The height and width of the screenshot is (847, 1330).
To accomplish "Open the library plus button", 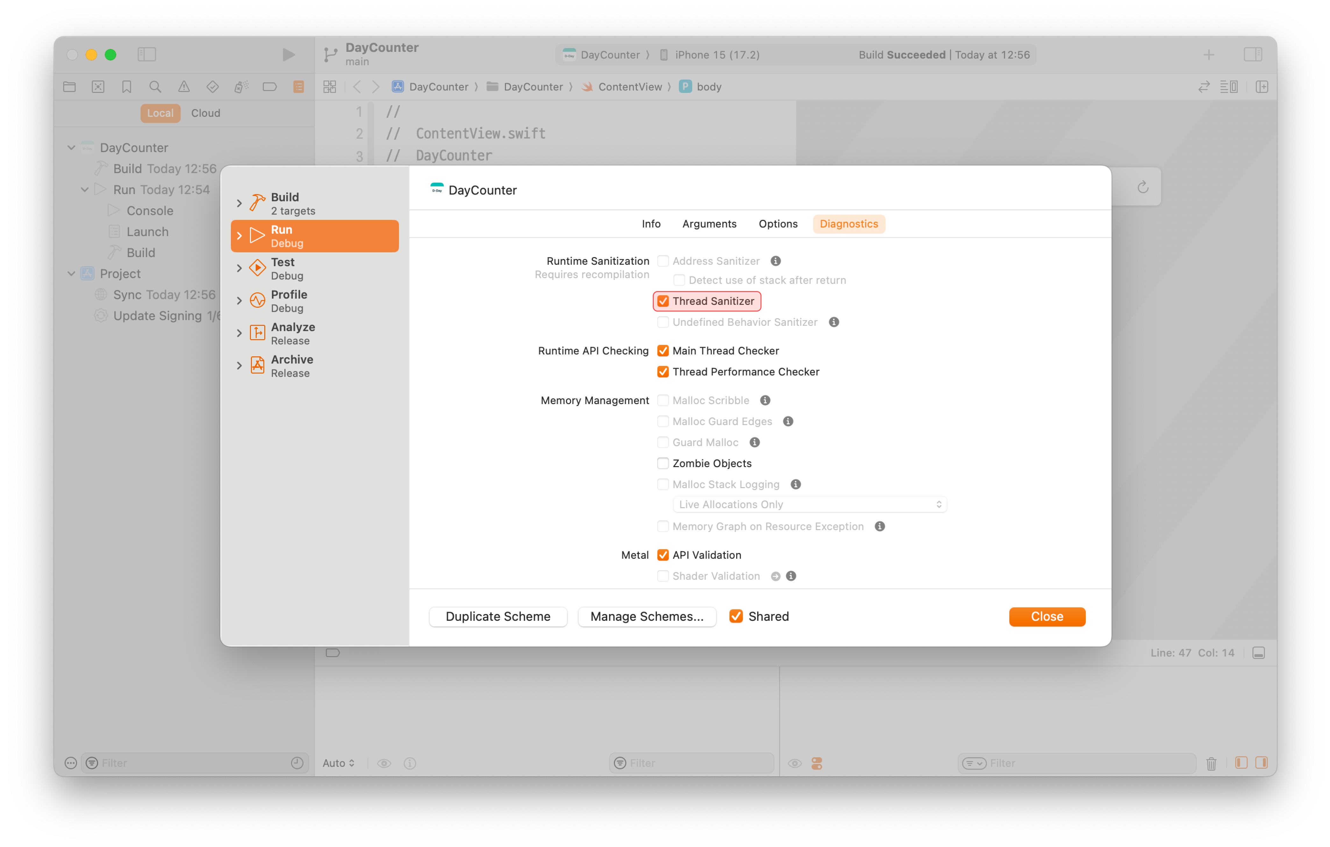I will coord(1208,55).
